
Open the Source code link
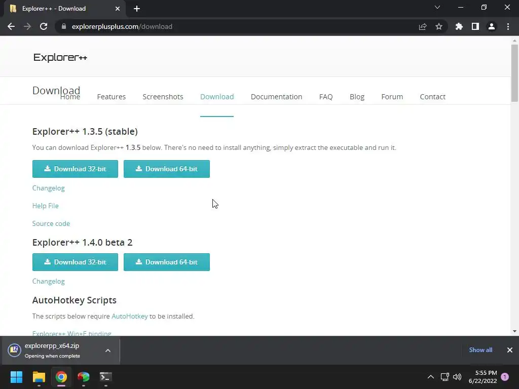51,223
